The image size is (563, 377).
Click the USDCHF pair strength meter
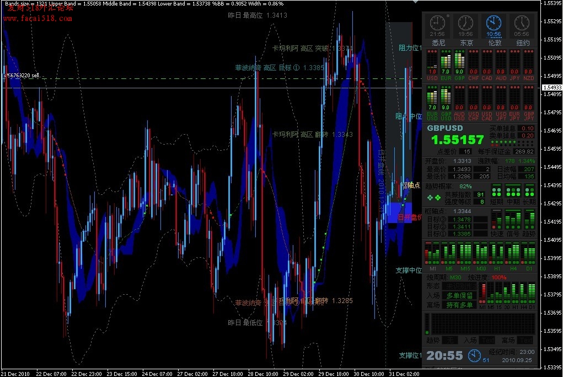coord(473,98)
